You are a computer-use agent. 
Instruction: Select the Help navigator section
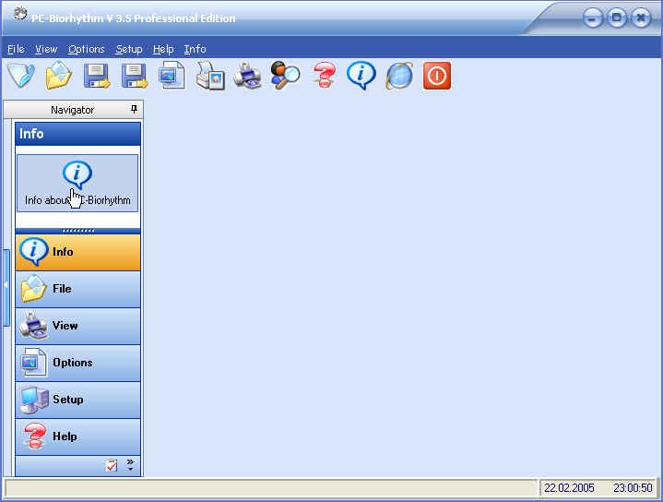click(77, 436)
